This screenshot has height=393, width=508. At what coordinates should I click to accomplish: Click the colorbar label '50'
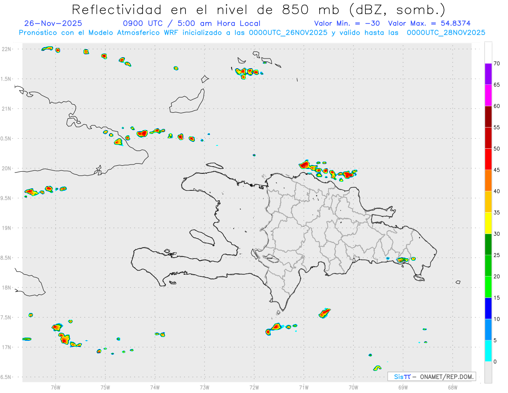tap(497, 149)
